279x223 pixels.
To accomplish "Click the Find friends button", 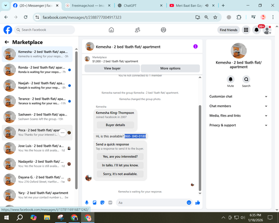I will click(x=228, y=30).
